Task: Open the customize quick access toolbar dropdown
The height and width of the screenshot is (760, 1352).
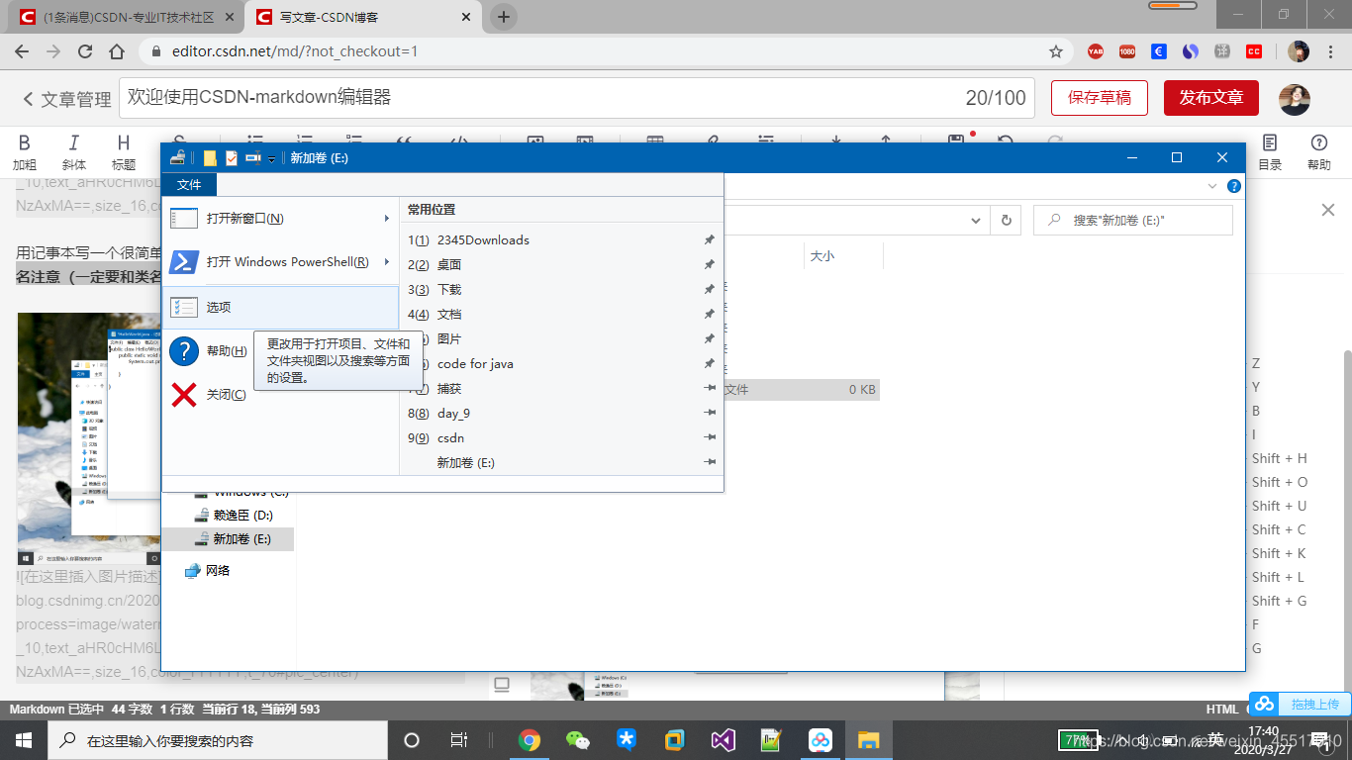Action: click(x=271, y=158)
